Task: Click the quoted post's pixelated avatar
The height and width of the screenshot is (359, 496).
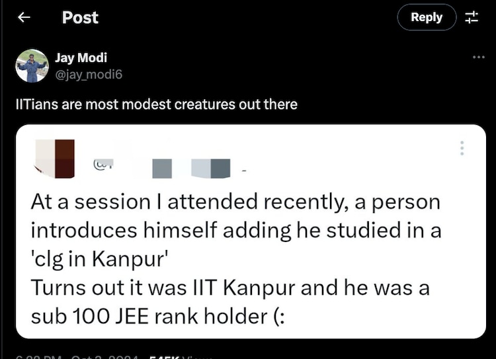Action: coord(56,158)
